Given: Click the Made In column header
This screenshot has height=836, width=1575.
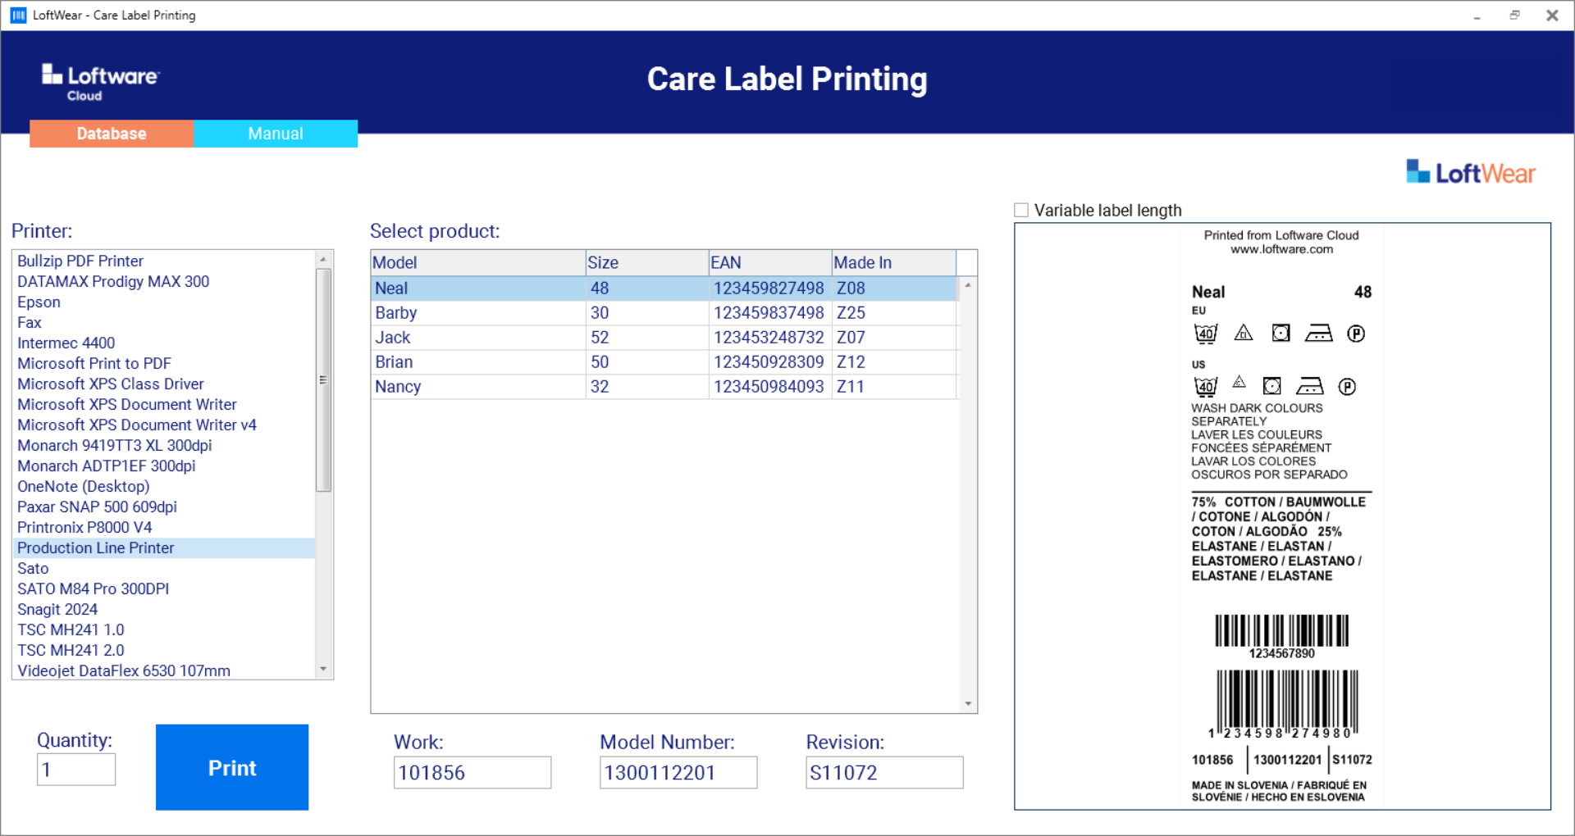Looking at the screenshot, I should pos(894,262).
